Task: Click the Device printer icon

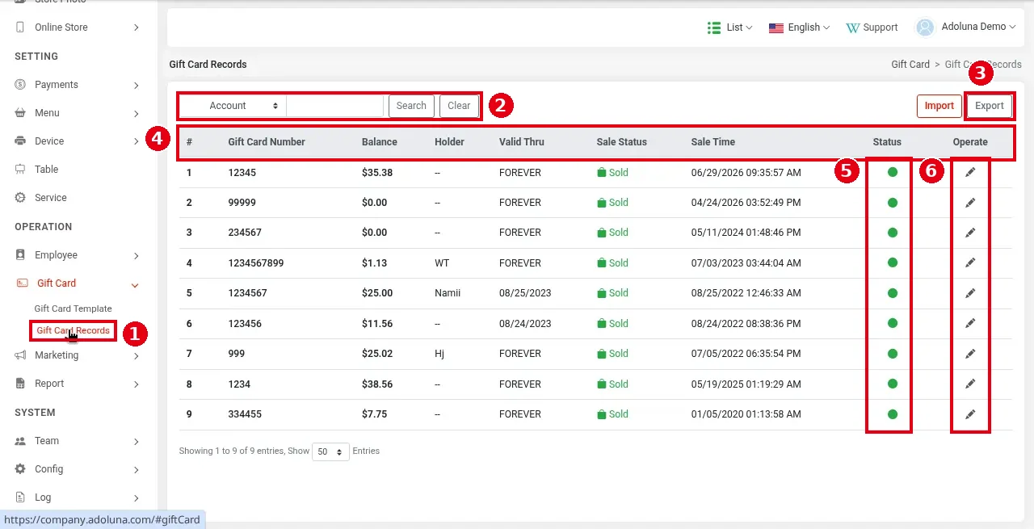Action: [20, 141]
